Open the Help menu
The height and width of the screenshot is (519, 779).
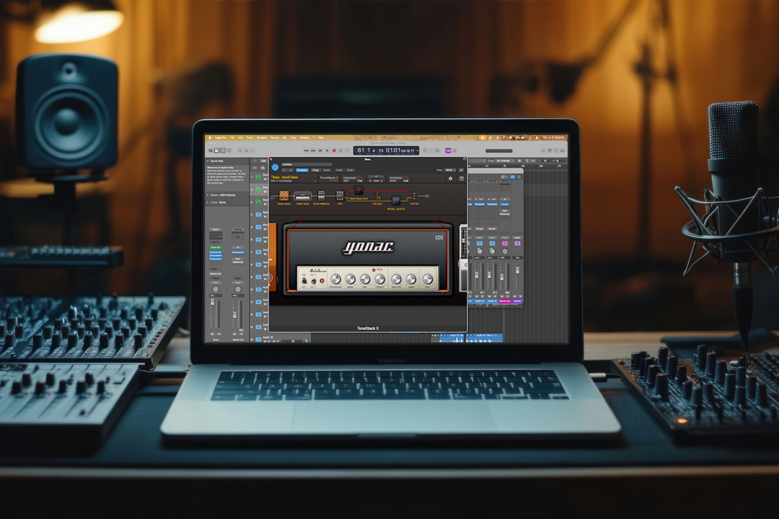[320, 138]
